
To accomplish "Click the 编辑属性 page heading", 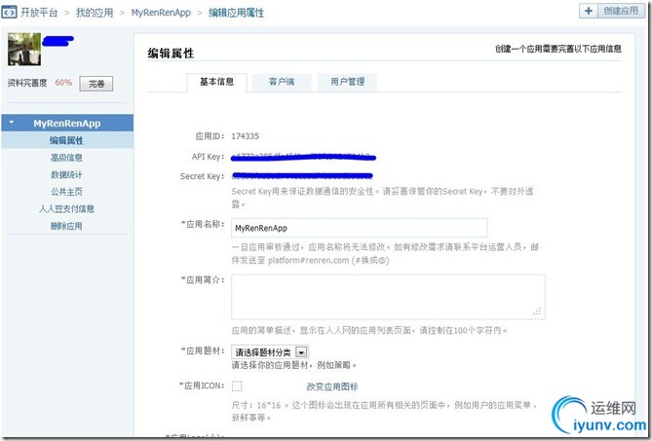I will tap(171, 54).
